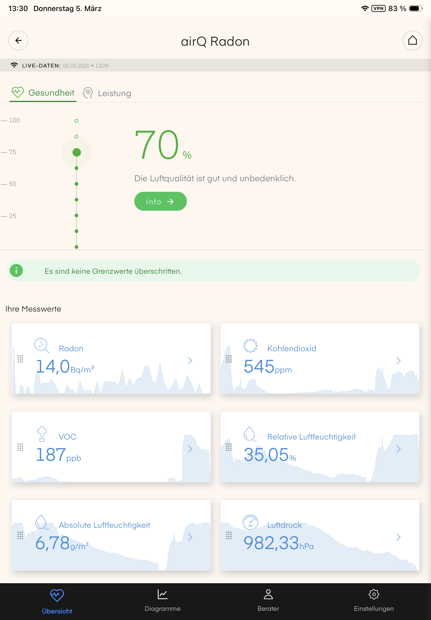The width and height of the screenshot is (431, 620).
Task: Select the Radon magnifier icon
Action: pyautogui.click(x=42, y=346)
